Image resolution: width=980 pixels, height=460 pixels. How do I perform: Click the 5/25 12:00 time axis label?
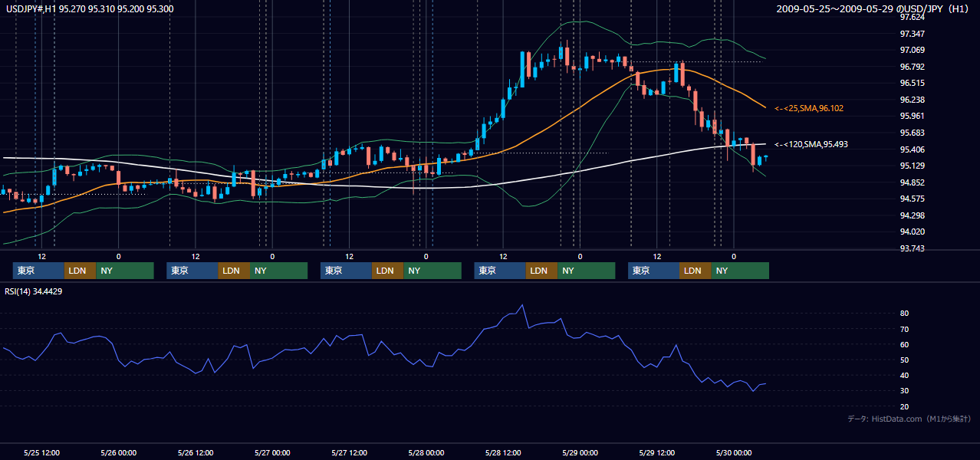tap(42, 452)
